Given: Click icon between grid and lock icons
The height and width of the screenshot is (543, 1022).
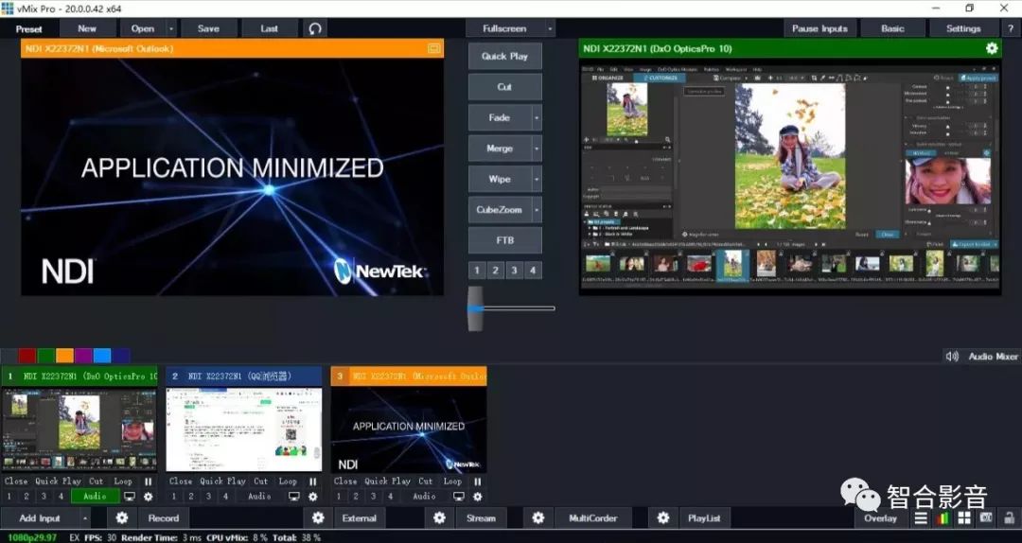Looking at the screenshot, I should 986,519.
